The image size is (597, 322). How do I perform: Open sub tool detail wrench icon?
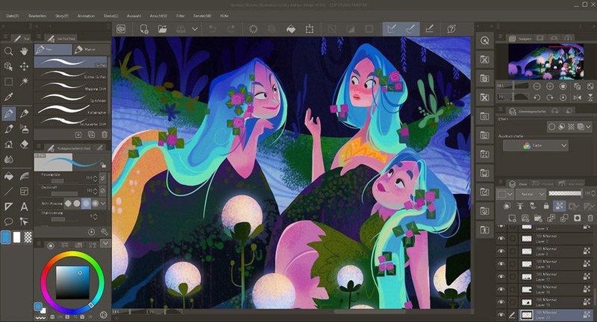[x=104, y=232]
